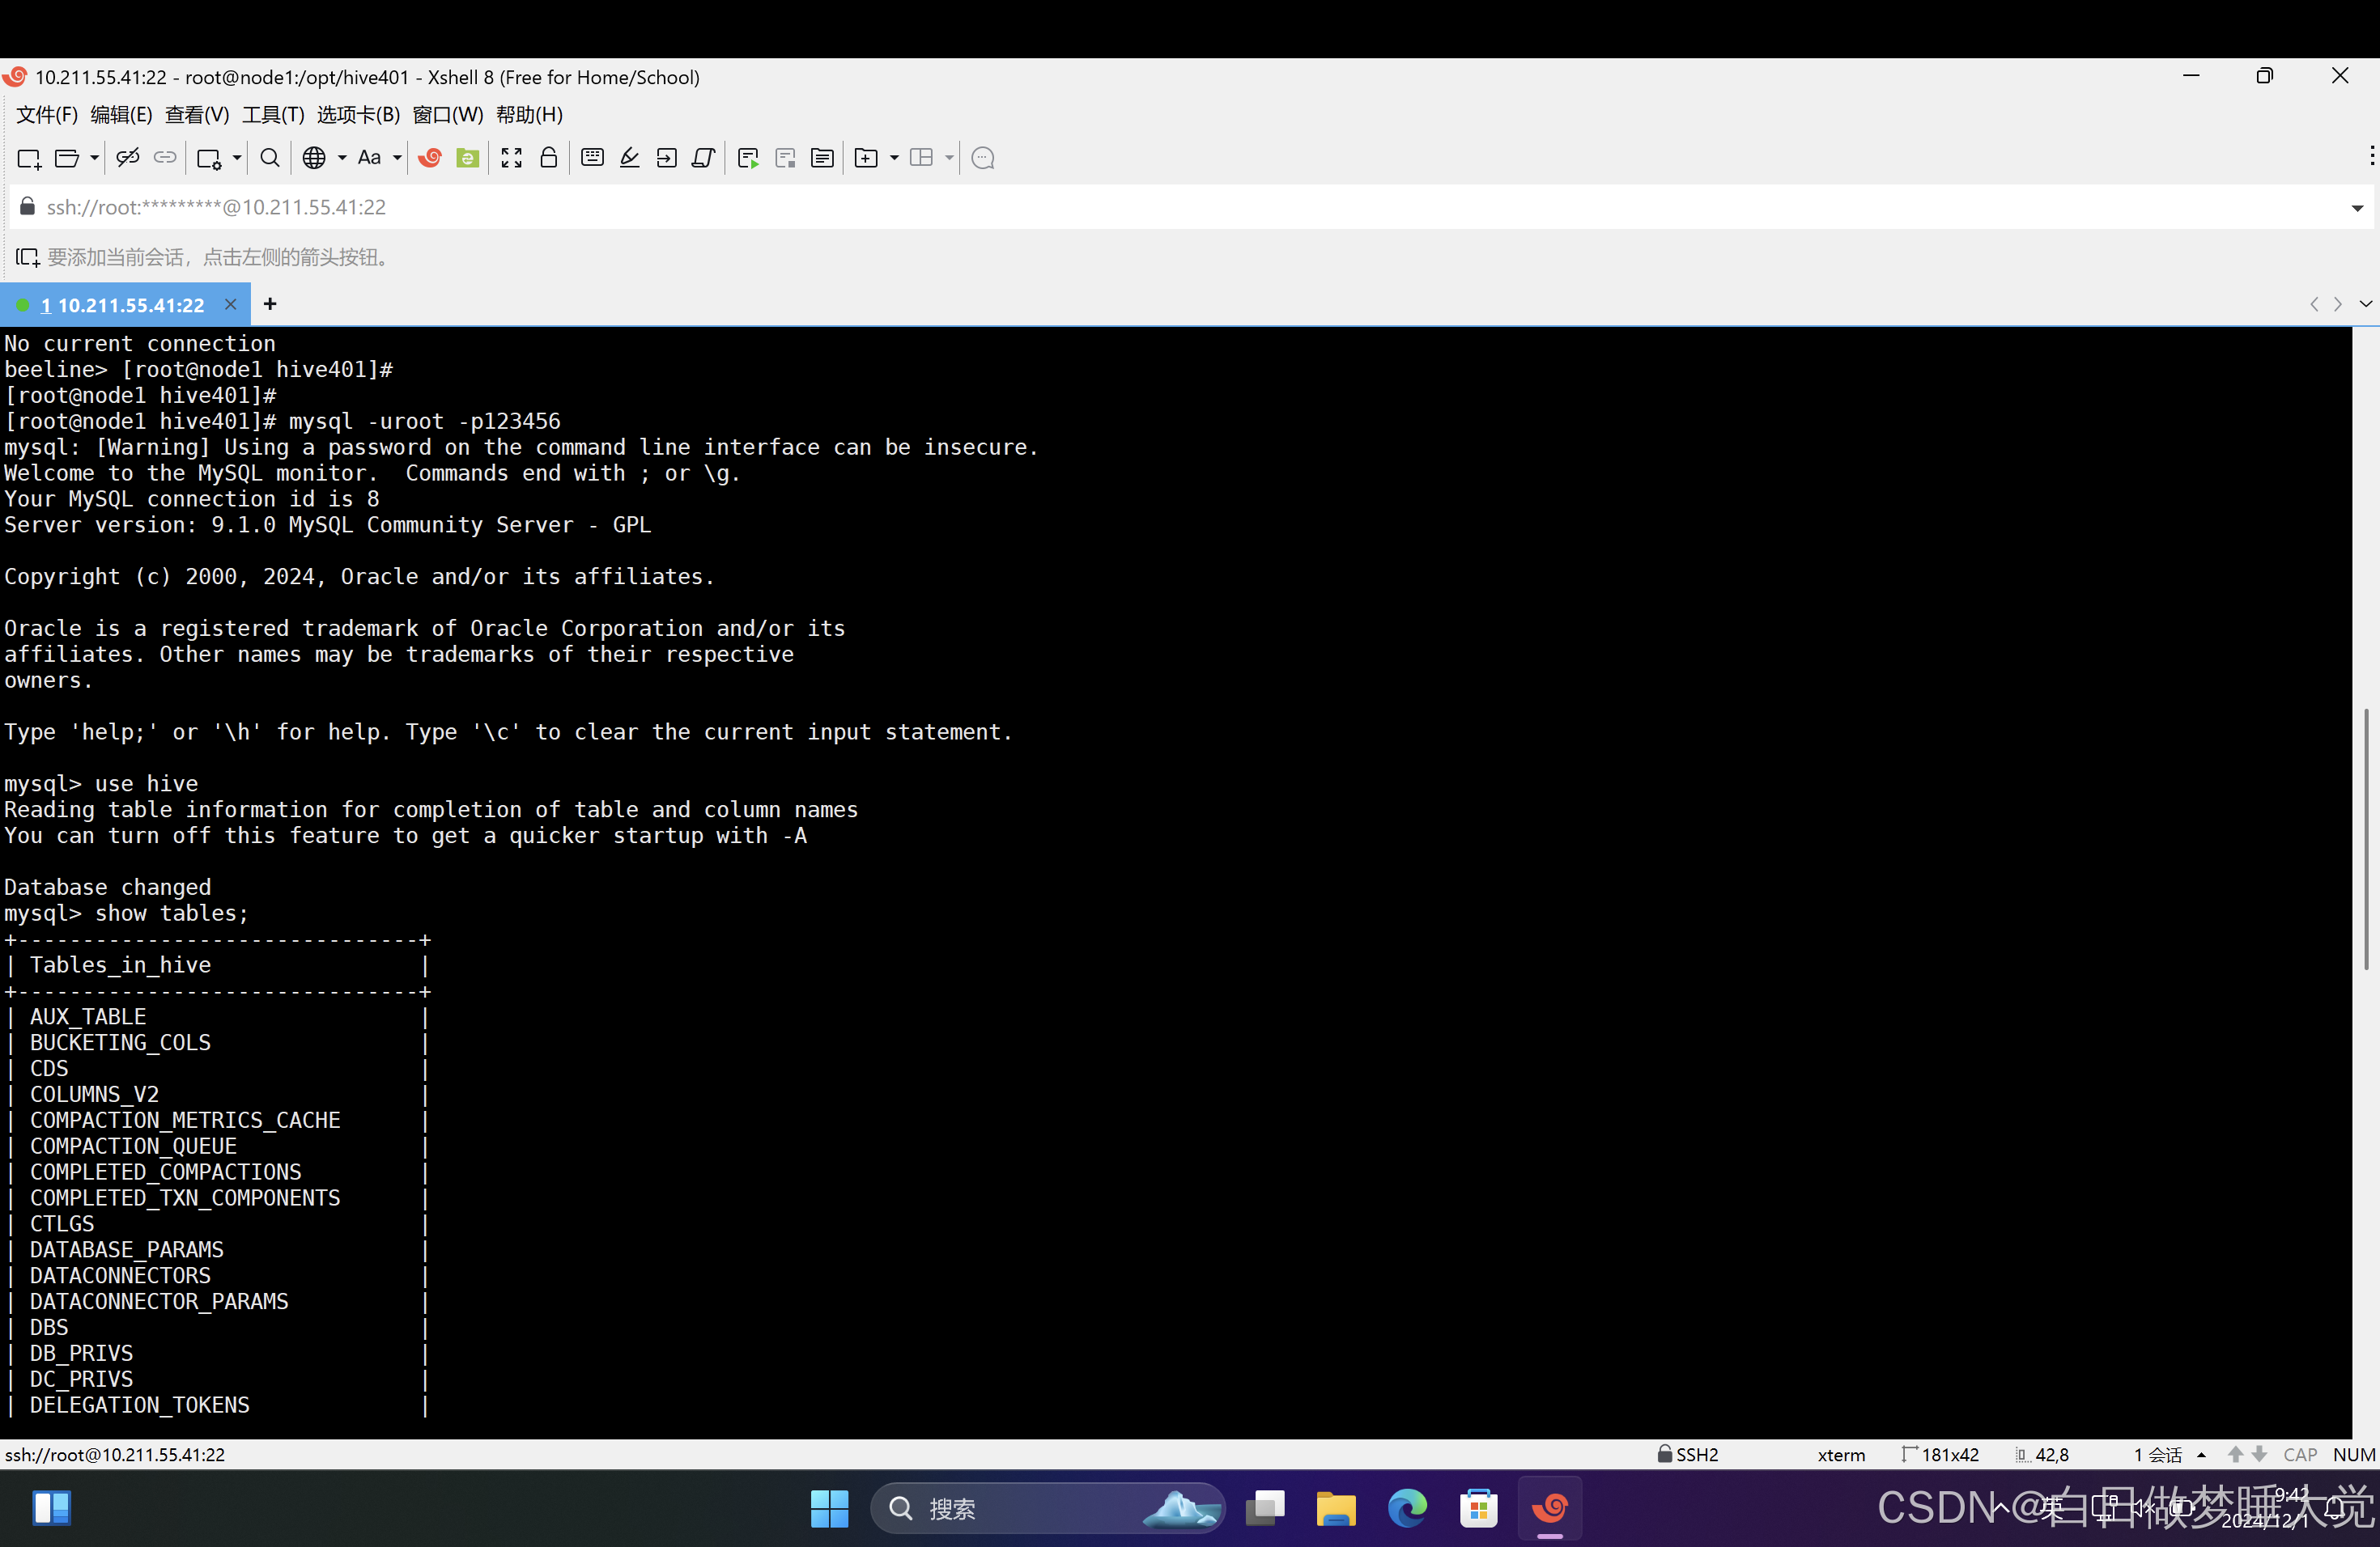The image size is (2380, 1547).
Task: Open the Find toolbar icon
Action: tap(270, 158)
